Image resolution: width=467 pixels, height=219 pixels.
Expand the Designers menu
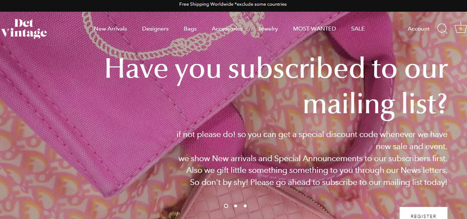click(155, 29)
